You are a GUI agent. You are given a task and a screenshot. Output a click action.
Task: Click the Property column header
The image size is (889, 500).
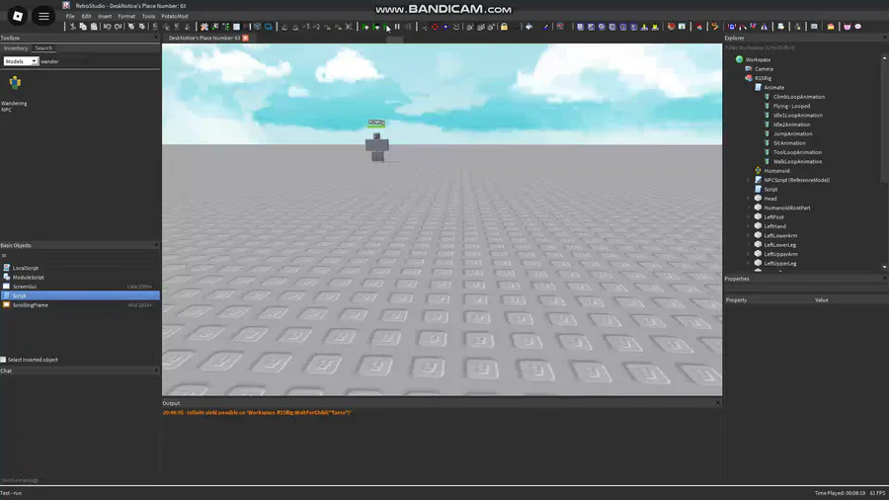736,300
